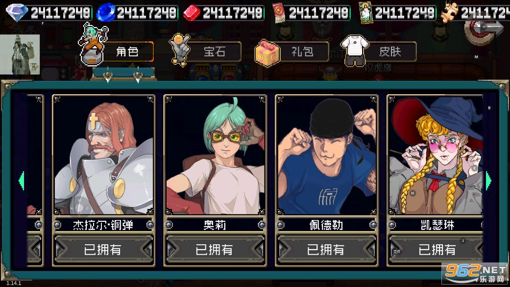Click the blue sapphire gem icon
Screen dimensions: 510x287
106,12
